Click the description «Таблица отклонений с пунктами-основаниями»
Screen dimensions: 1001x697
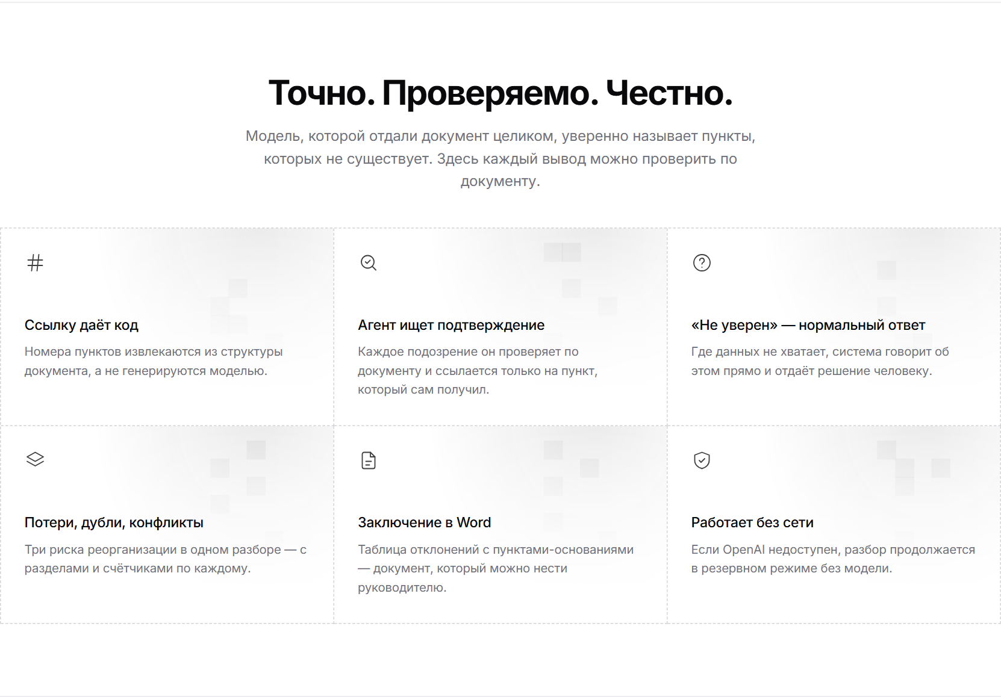(496, 568)
